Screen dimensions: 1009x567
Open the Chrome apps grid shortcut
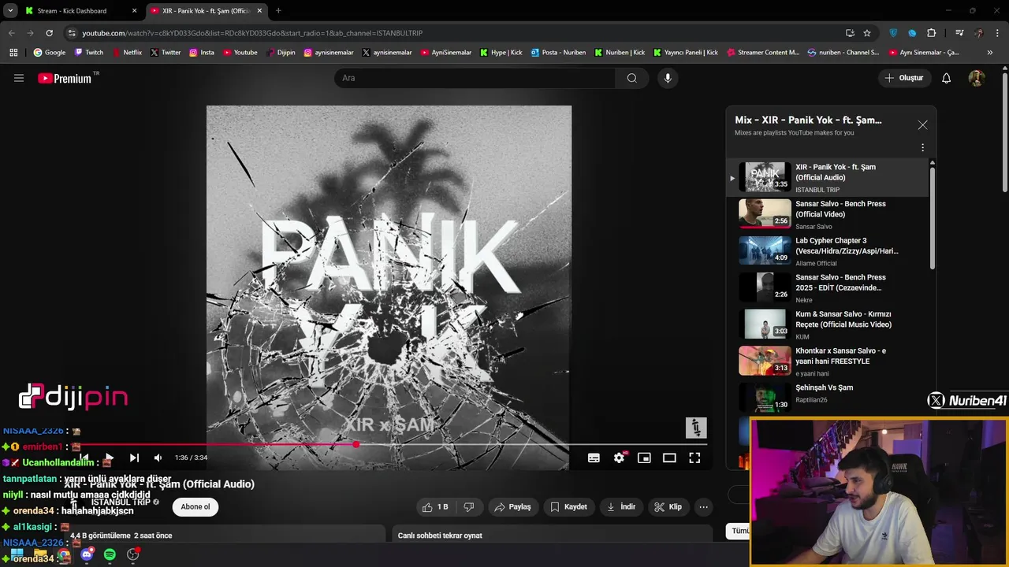coord(13,53)
